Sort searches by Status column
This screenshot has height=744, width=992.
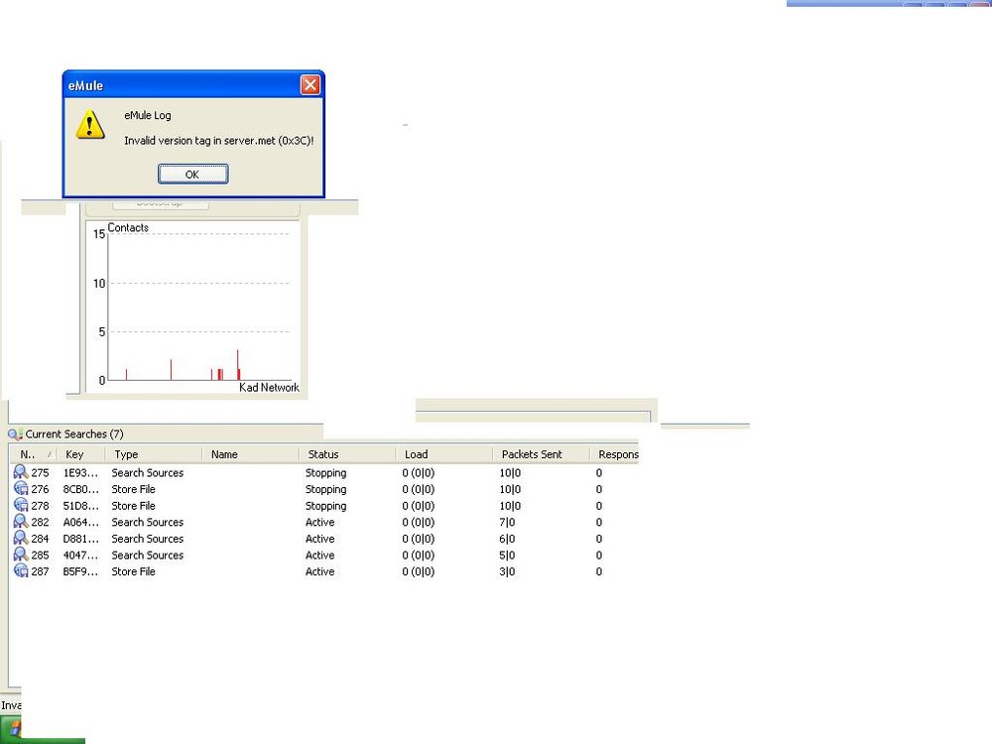tap(347, 454)
